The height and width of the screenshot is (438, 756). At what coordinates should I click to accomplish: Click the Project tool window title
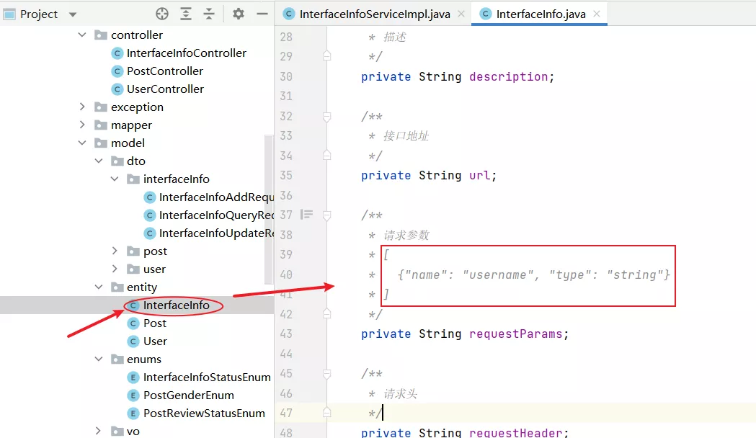(39, 14)
